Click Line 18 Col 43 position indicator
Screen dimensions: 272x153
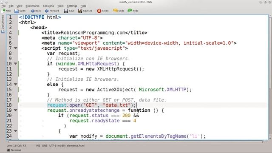click(16, 146)
